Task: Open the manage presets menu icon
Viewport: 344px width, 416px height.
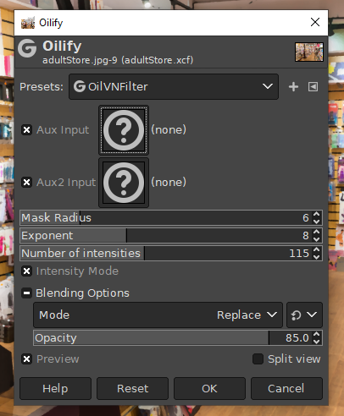Action: tap(313, 86)
